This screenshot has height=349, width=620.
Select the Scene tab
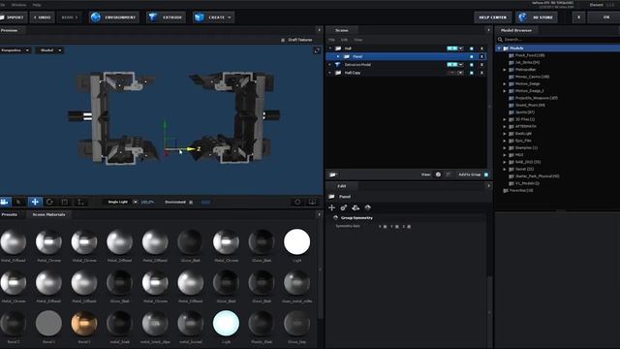pyautogui.click(x=342, y=30)
